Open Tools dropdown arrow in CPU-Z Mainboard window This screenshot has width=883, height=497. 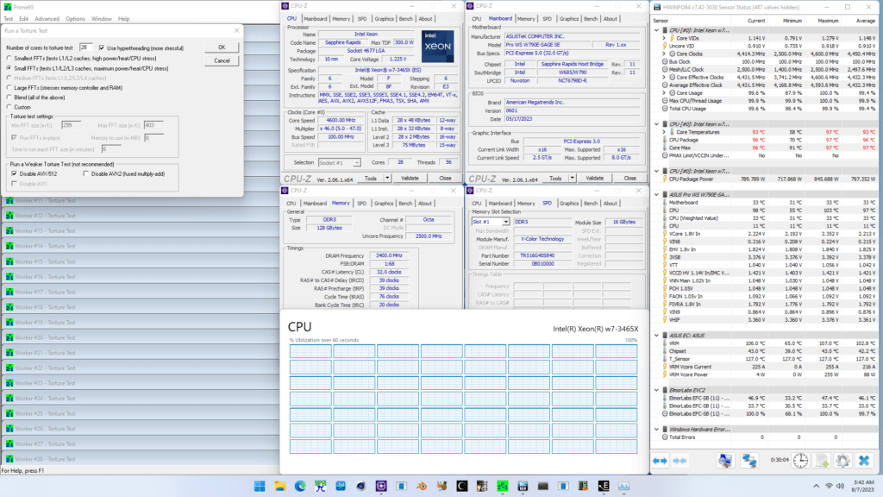point(573,178)
